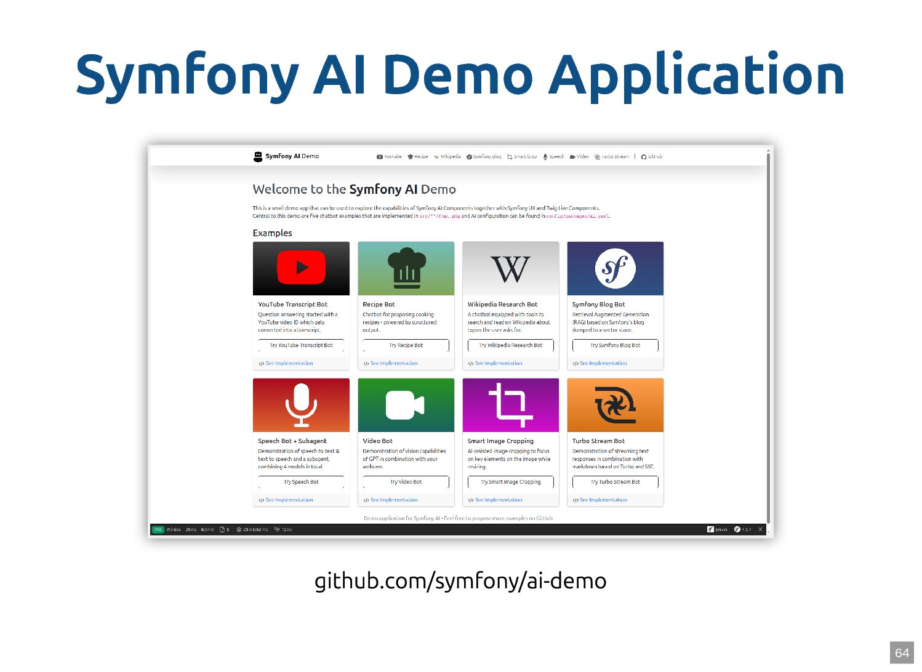Click the '25 in 0.62 ms' cache panel entry
The height and width of the screenshot is (672, 922).
tap(252, 530)
